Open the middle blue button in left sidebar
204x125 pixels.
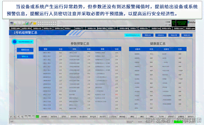tap(25, 50)
